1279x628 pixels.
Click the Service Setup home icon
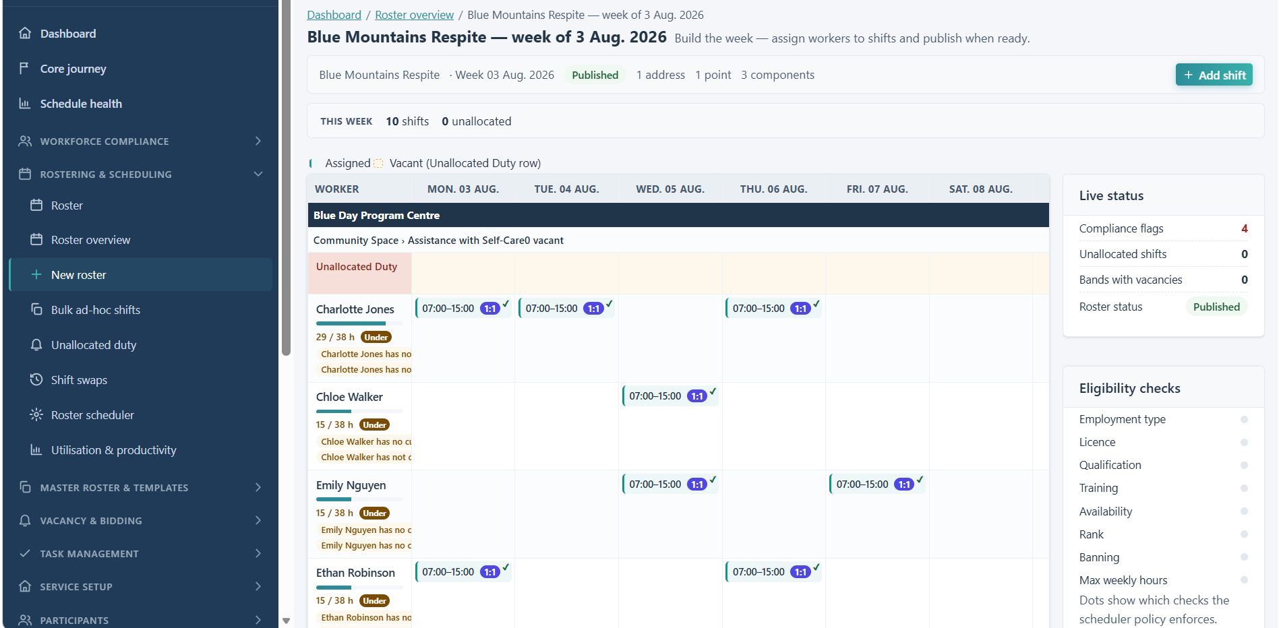[x=25, y=586]
